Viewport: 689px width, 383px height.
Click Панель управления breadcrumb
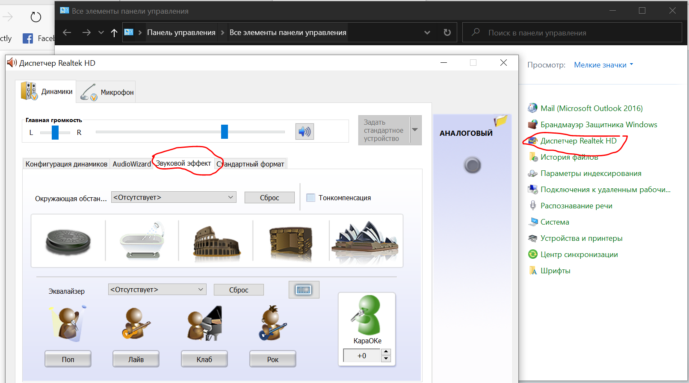pyautogui.click(x=181, y=32)
